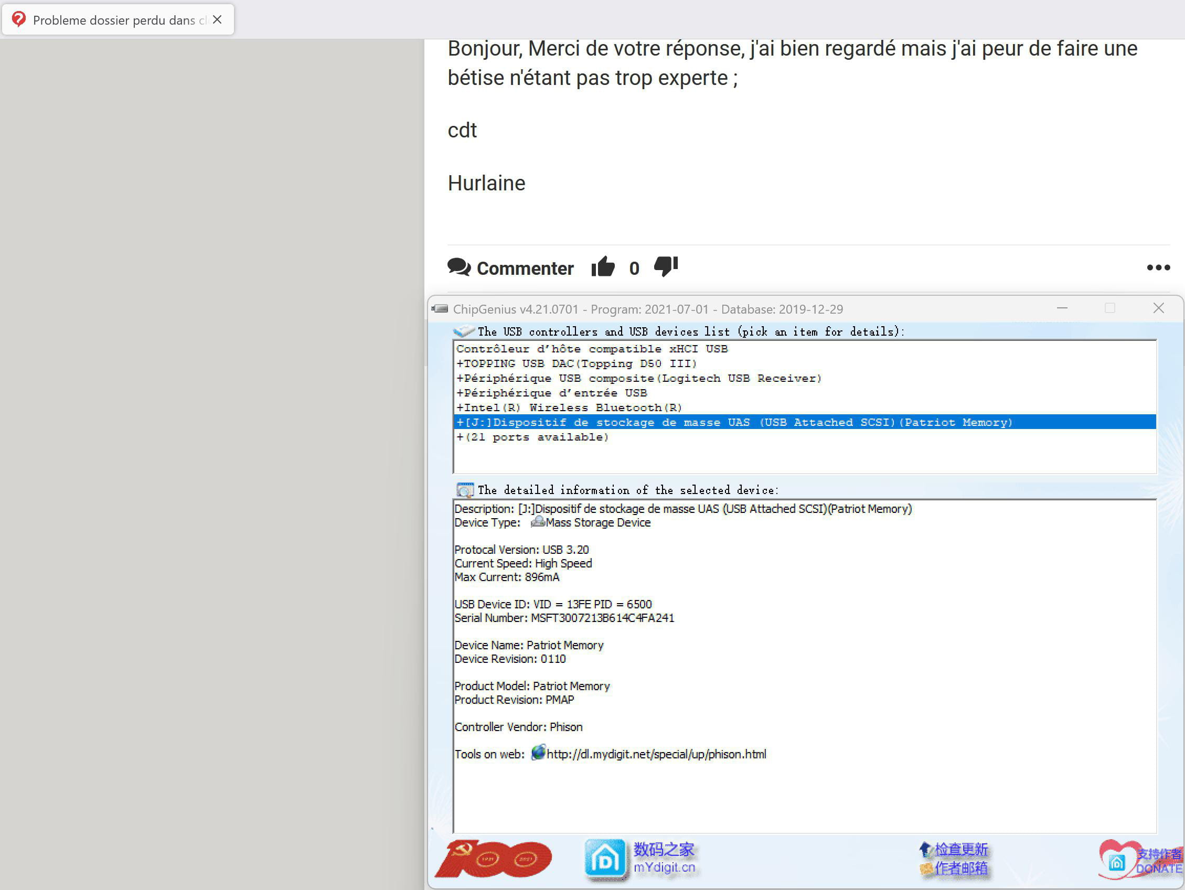Click 'Device Name: Patriot Memory' line
The height and width of the screenshot is (890, 1185).
click(x=529, y=645)
